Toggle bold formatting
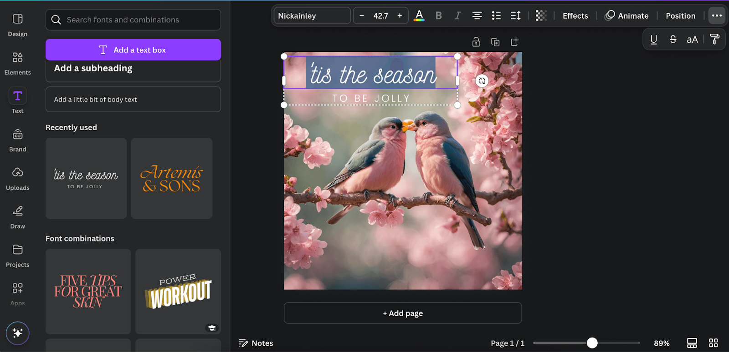This screenshot has width=729, height=352. (x=438, y=16)
